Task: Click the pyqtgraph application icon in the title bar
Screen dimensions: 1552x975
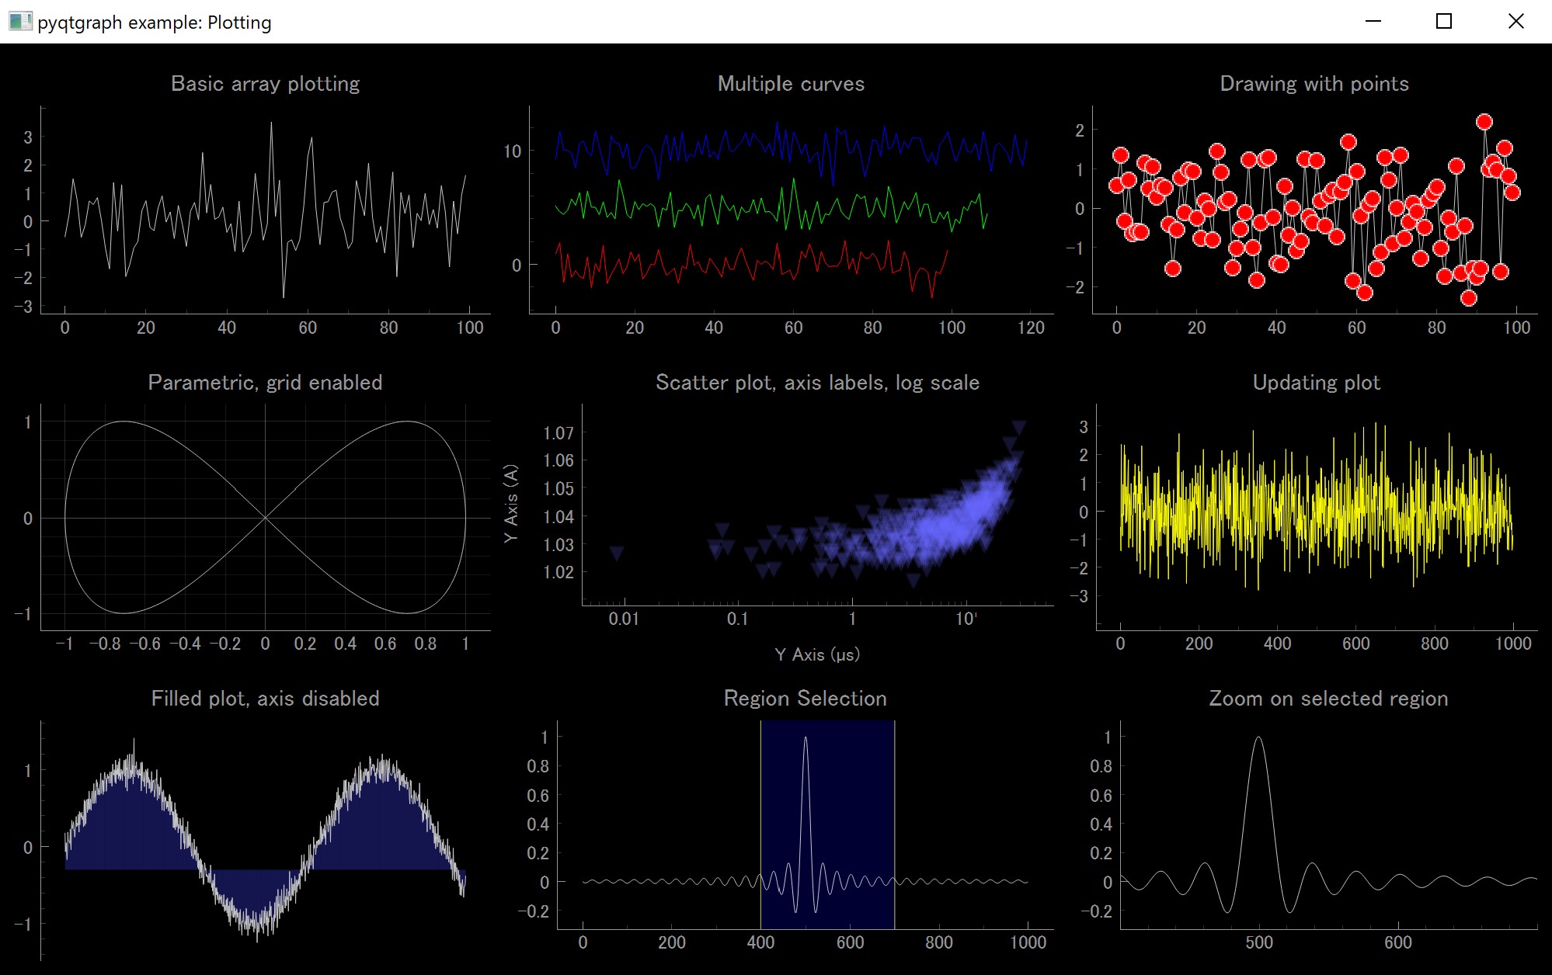Action: (19, 22)
